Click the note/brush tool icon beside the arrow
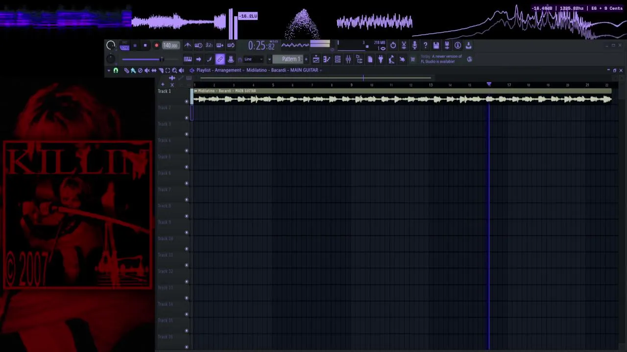 (x=209, y=60)
